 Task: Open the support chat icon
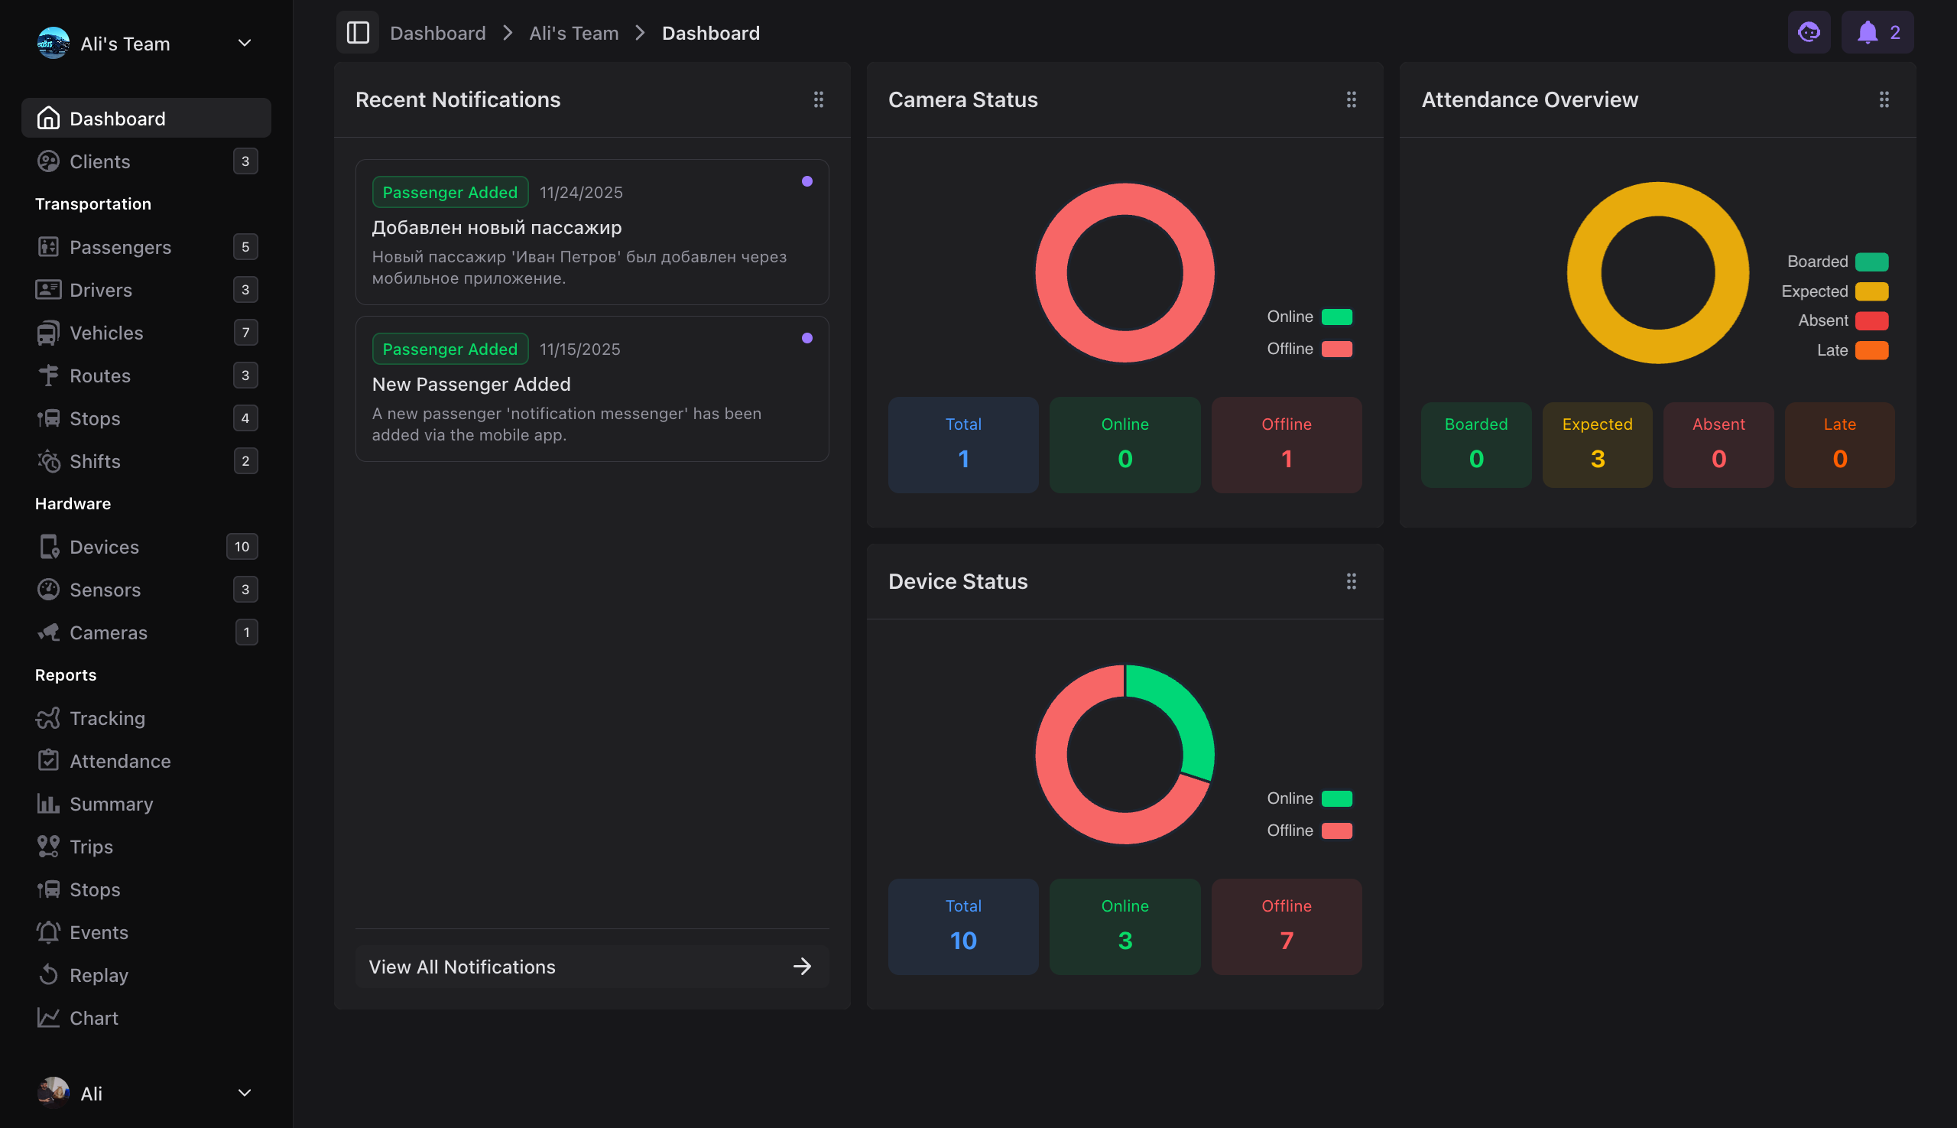[1808, 32]
